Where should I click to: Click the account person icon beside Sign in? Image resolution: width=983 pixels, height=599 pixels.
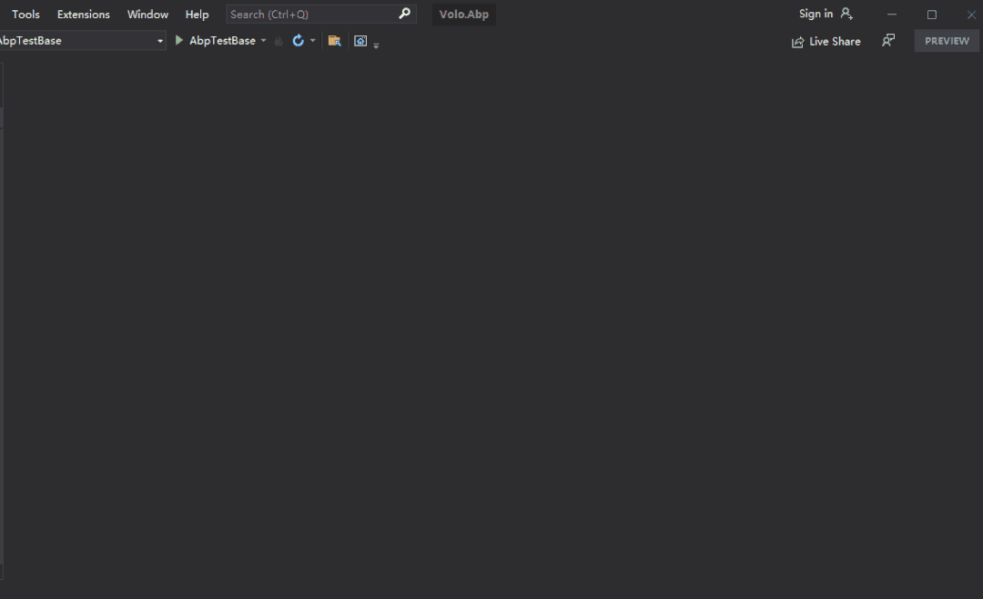pos(846,13)
